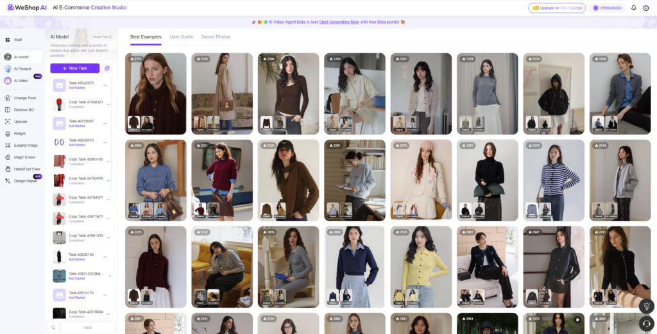Open the trench coat example with 3135 likes
657x334 pixels.
(x=222, y=93)
